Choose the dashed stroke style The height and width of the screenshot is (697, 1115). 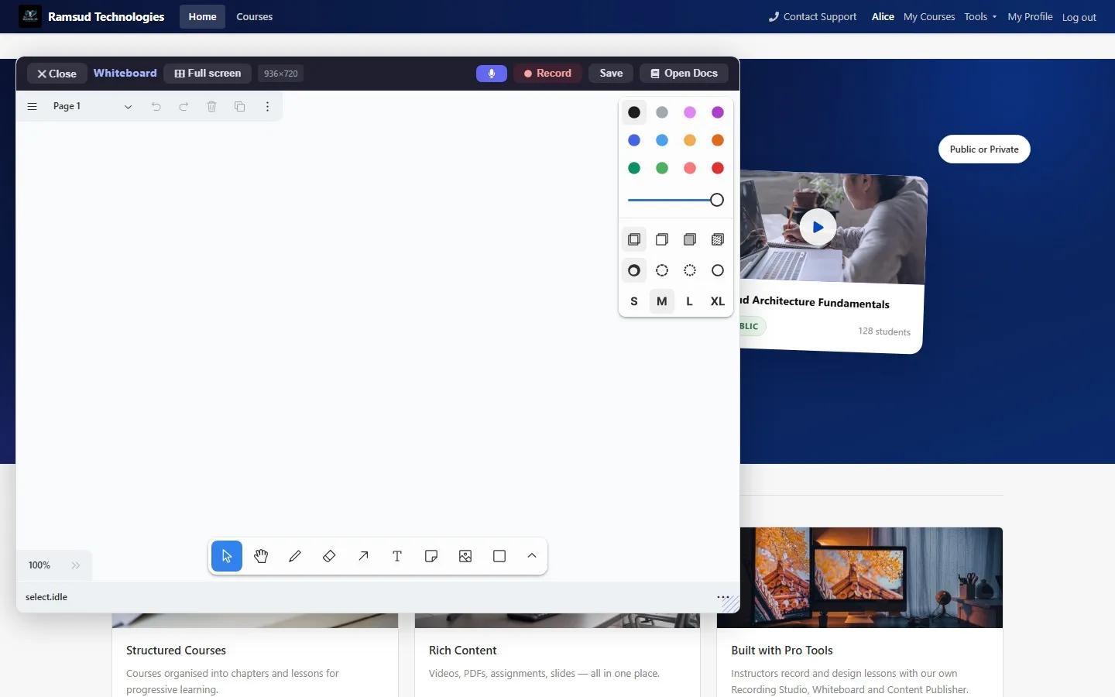click(662, 270)
